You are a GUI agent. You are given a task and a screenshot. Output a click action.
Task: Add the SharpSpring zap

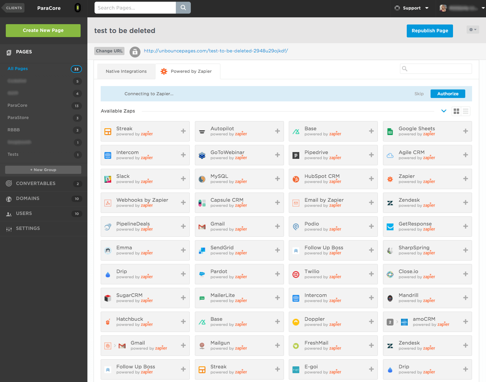coord(465,250)
